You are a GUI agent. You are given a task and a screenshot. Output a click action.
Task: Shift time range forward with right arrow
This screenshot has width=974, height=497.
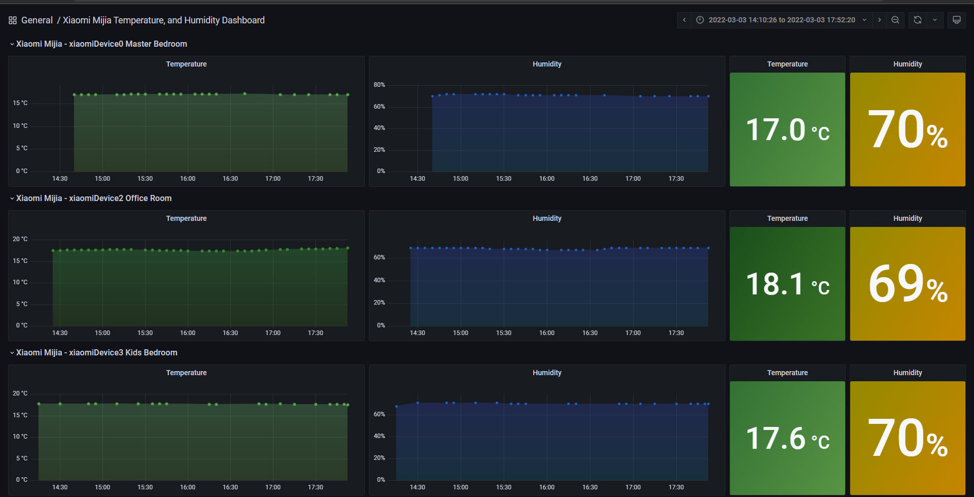[x=880, y=20]
